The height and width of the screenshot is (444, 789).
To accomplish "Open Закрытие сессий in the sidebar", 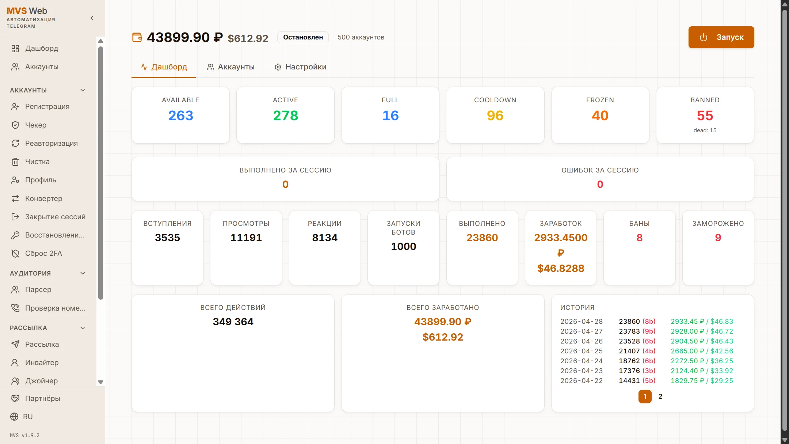I will tap(55, 217).
